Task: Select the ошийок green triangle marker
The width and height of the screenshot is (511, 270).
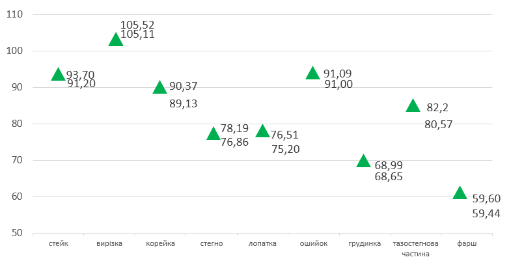Action: click(x=312, y=73)
